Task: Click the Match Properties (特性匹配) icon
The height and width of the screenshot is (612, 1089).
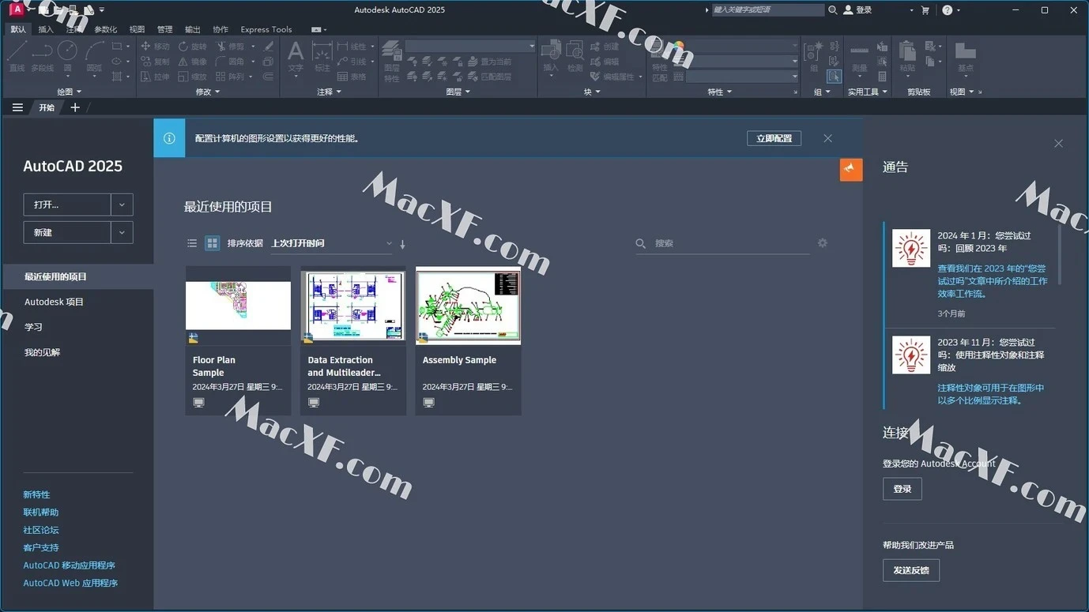Action: (659, 63)
